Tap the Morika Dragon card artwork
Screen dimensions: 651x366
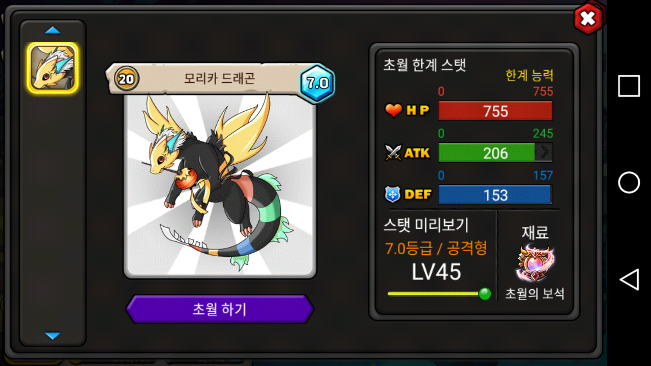click(220, 186)
